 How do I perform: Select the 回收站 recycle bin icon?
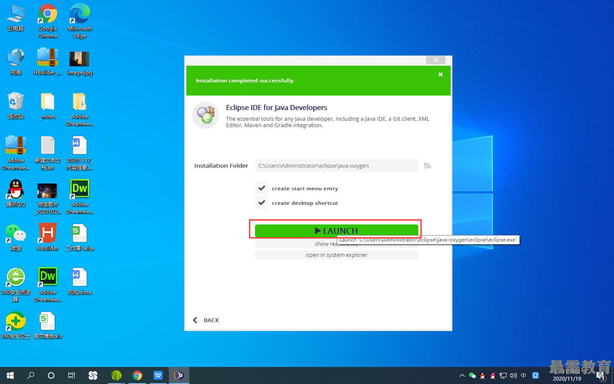(x=16, y=106)
